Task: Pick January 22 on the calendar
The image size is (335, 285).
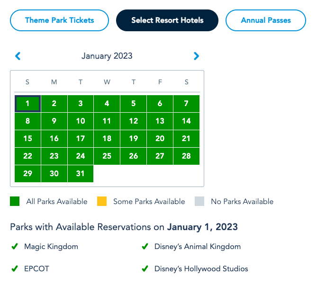Action: pos(27,156)
